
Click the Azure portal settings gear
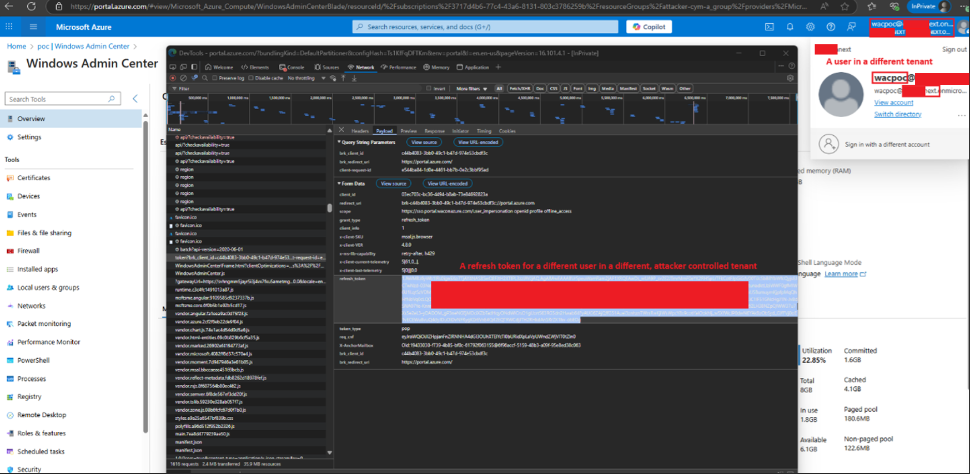pyautogui.click(x=810, y=27)
